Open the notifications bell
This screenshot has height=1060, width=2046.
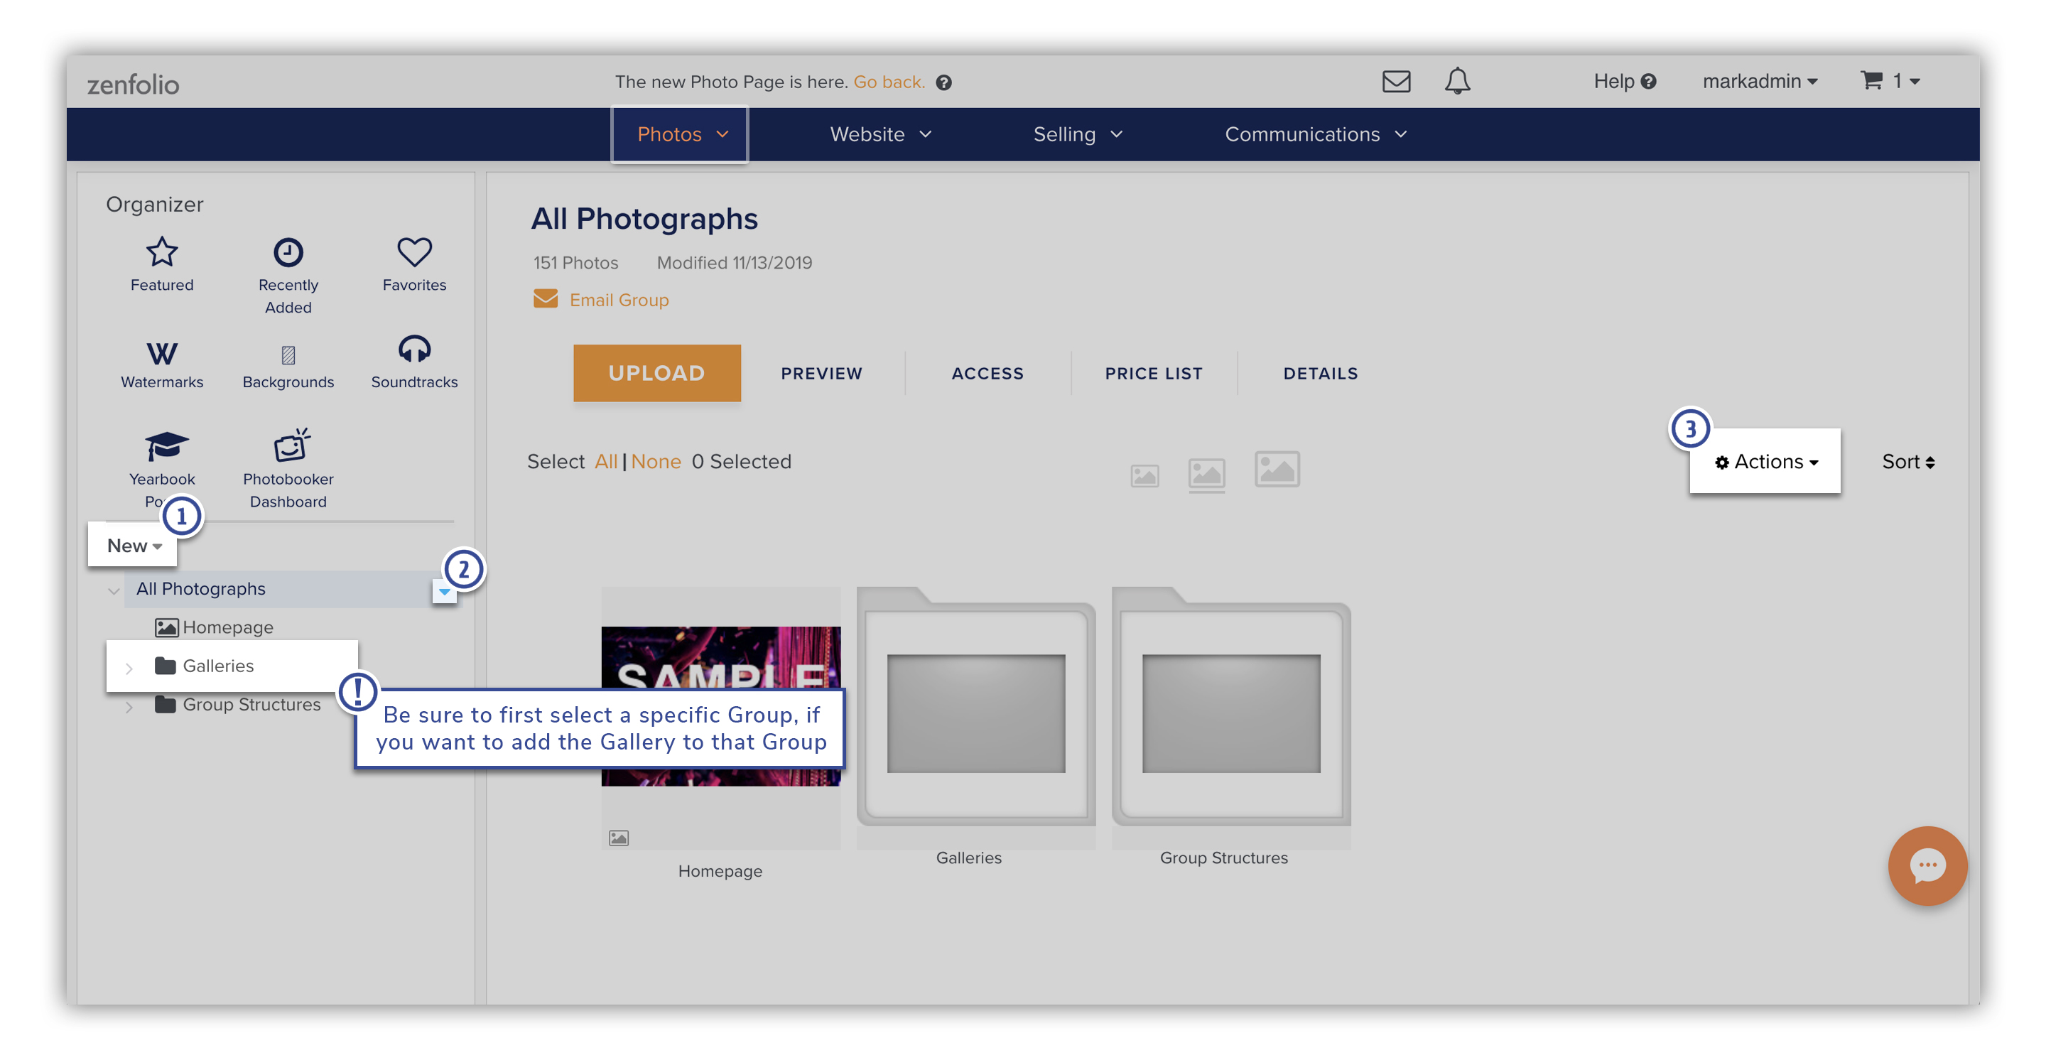pyautogui.click(x=1458, y=80)
